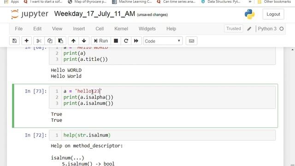Screen dimensions: 295x166
Task: Cut selected cells with scissors icon
Action: pyautogui.click(x=39, y=41)
